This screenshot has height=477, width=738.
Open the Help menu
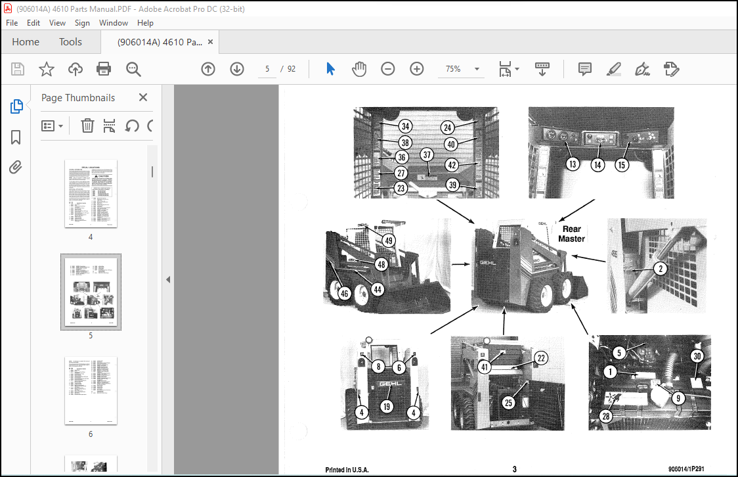coord(145,22)
